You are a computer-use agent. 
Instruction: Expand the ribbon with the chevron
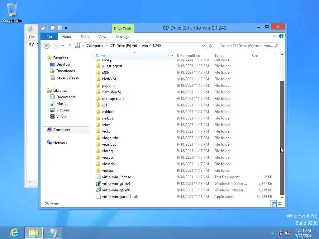click(x=274, y=36)
